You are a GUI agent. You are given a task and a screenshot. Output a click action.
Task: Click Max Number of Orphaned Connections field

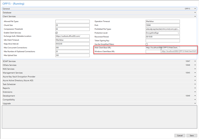[x=72, y=52]
